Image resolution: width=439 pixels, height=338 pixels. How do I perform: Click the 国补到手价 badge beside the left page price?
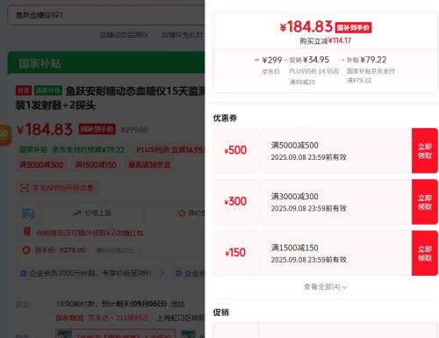coord(97,129)
